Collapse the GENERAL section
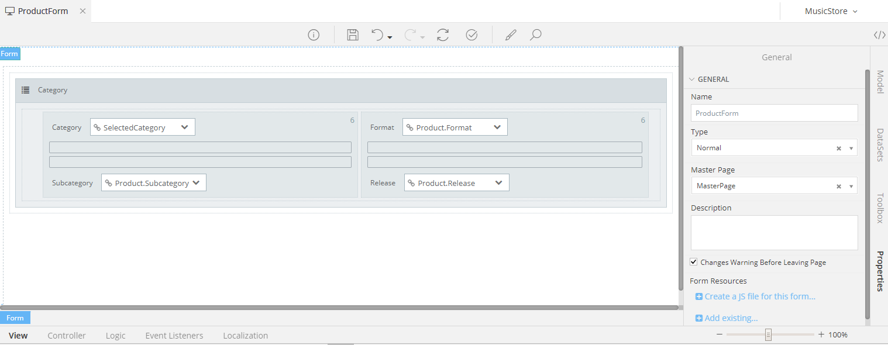Image resolution: width=888 pixels, height=345 pixels. [x=692, y=80]
